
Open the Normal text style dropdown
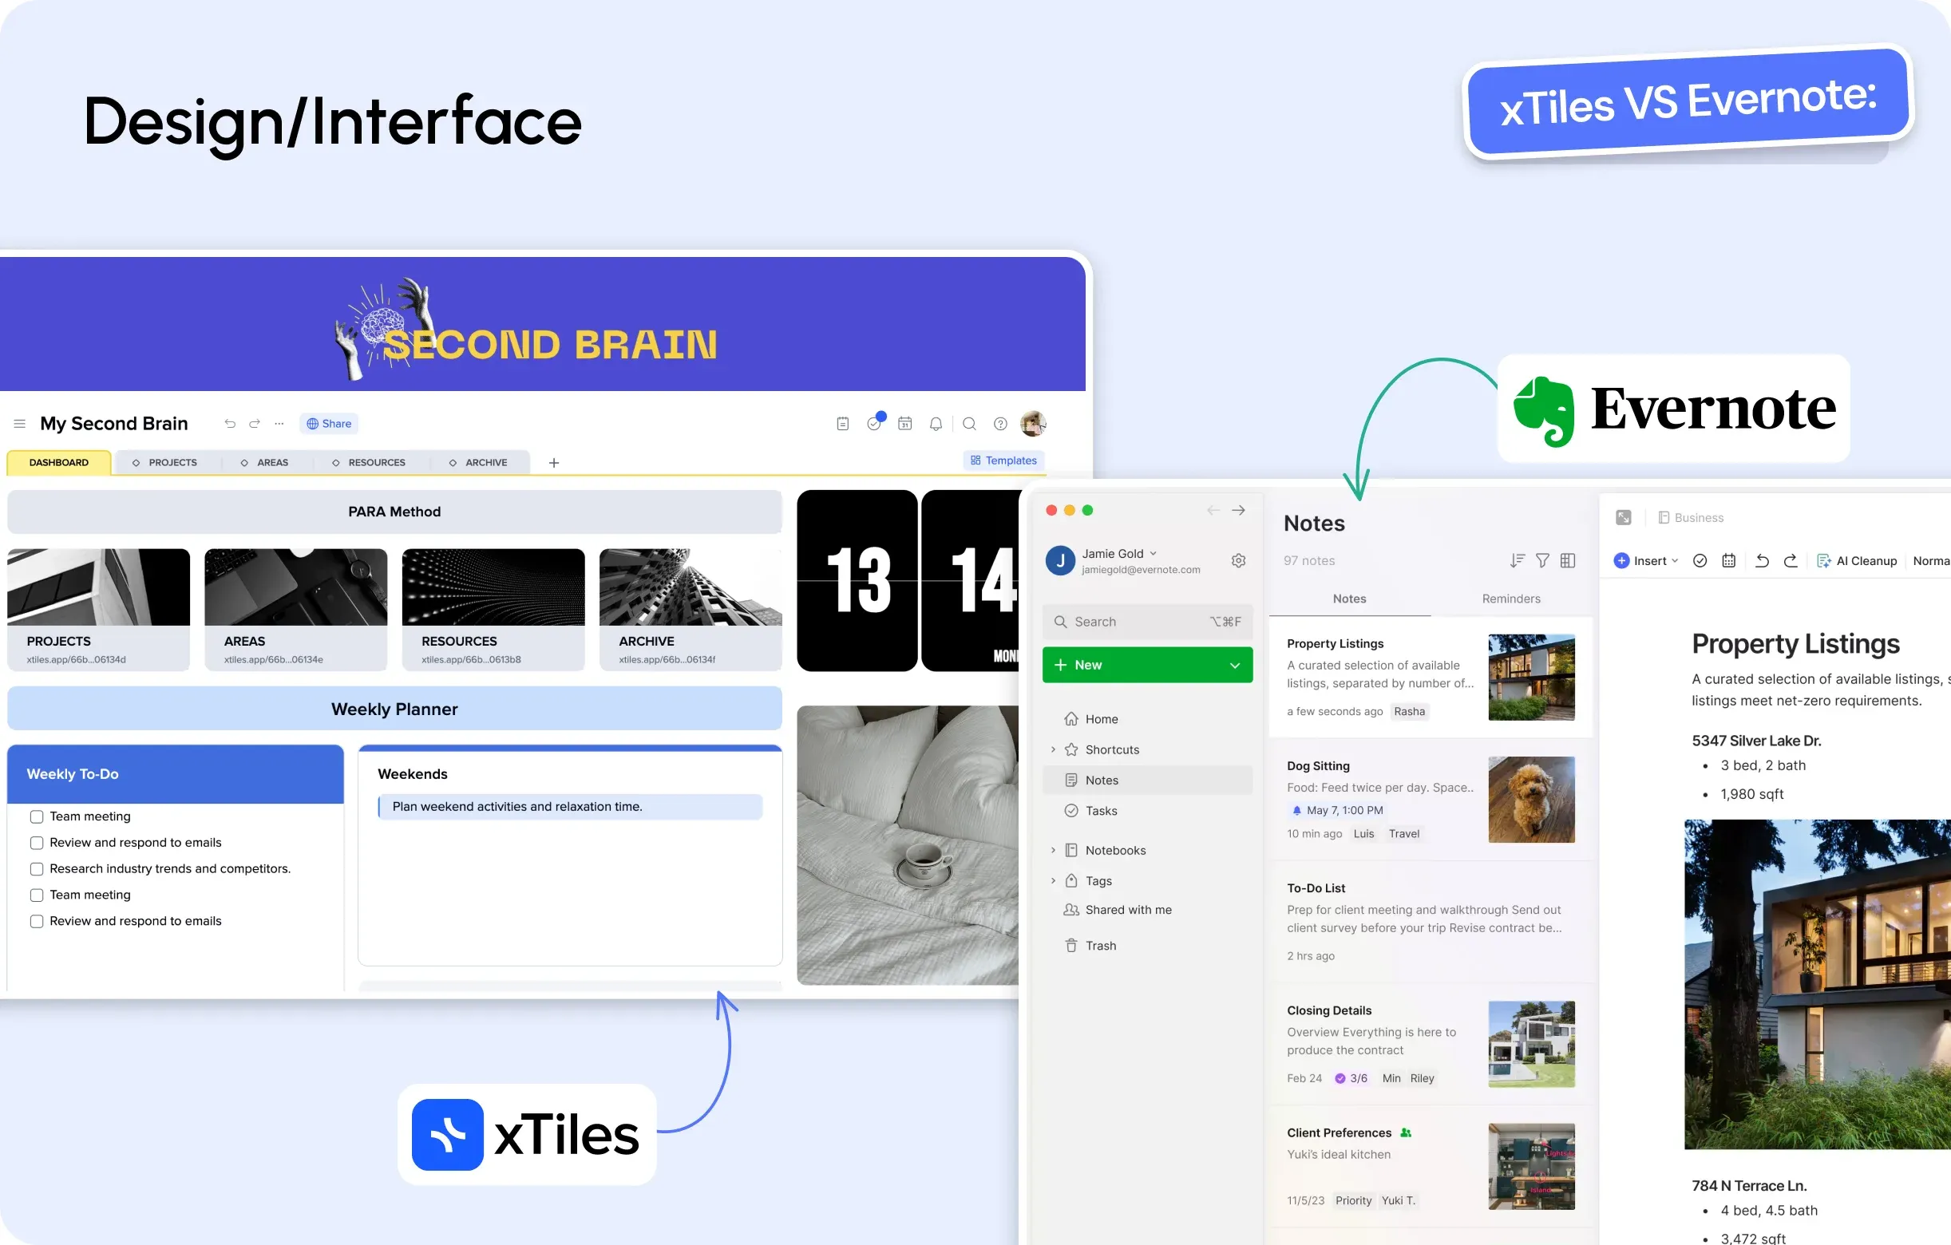pos(1932,560)
